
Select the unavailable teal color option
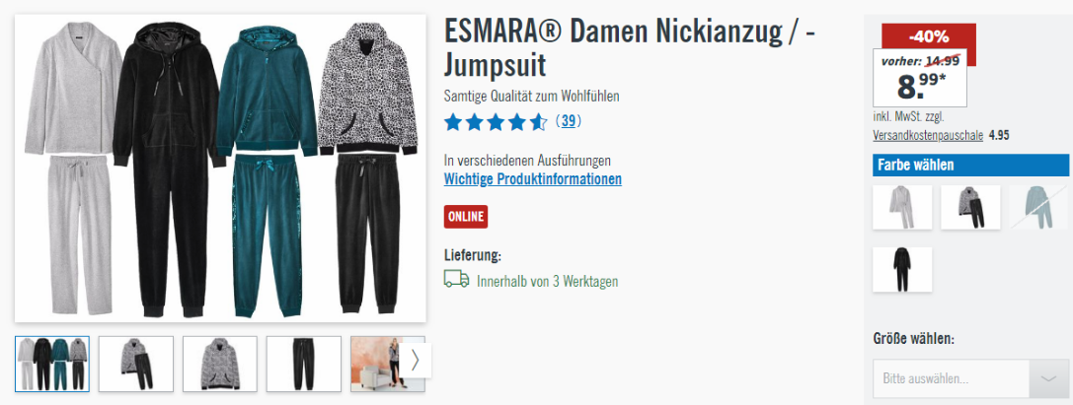coord(1038,207)
